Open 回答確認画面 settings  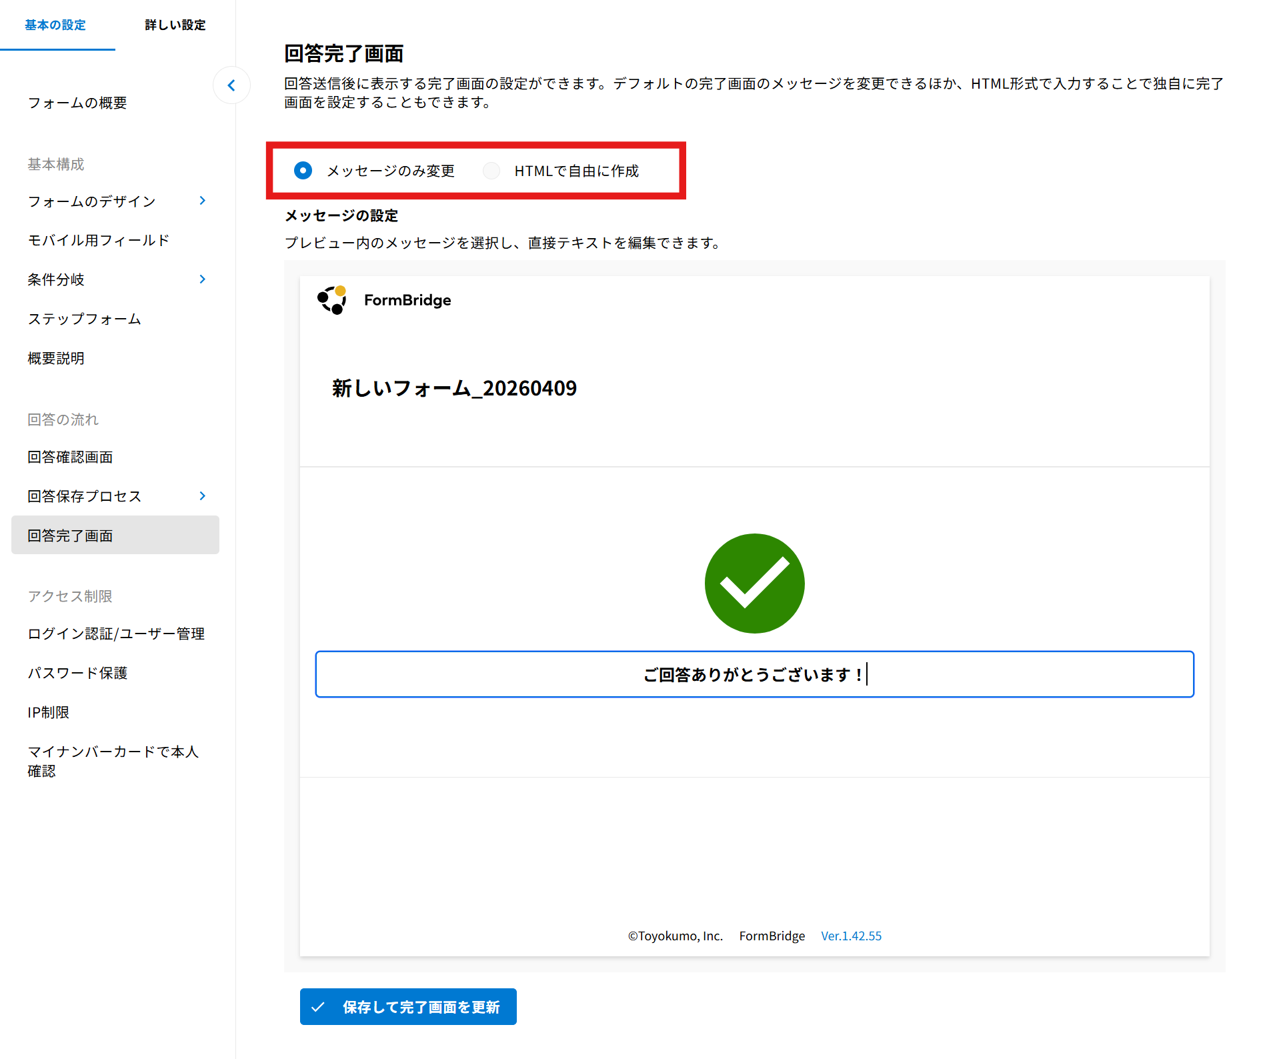(70, 457)
